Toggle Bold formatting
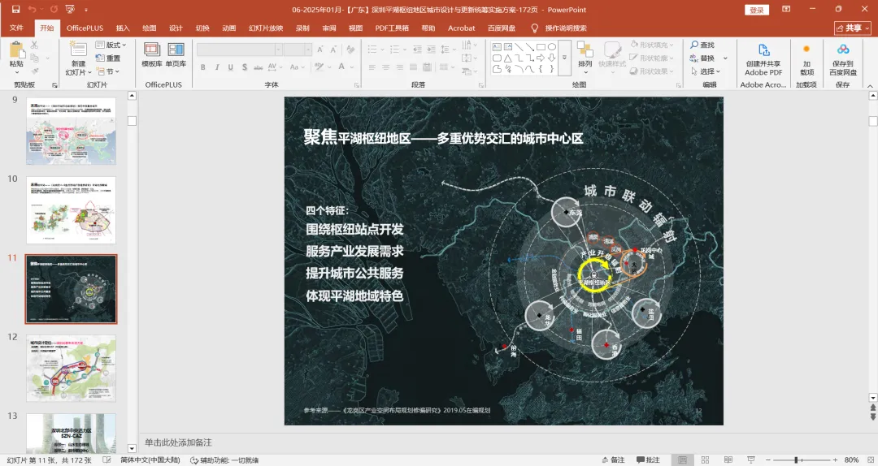 tap(202, 67)
